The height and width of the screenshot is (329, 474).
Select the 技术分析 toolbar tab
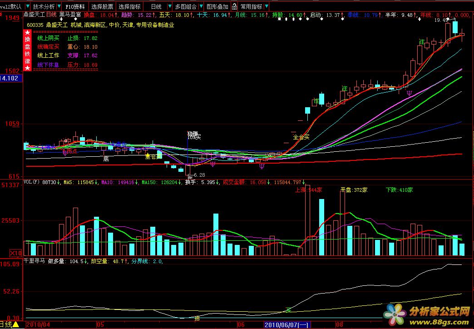coord(44,6)
